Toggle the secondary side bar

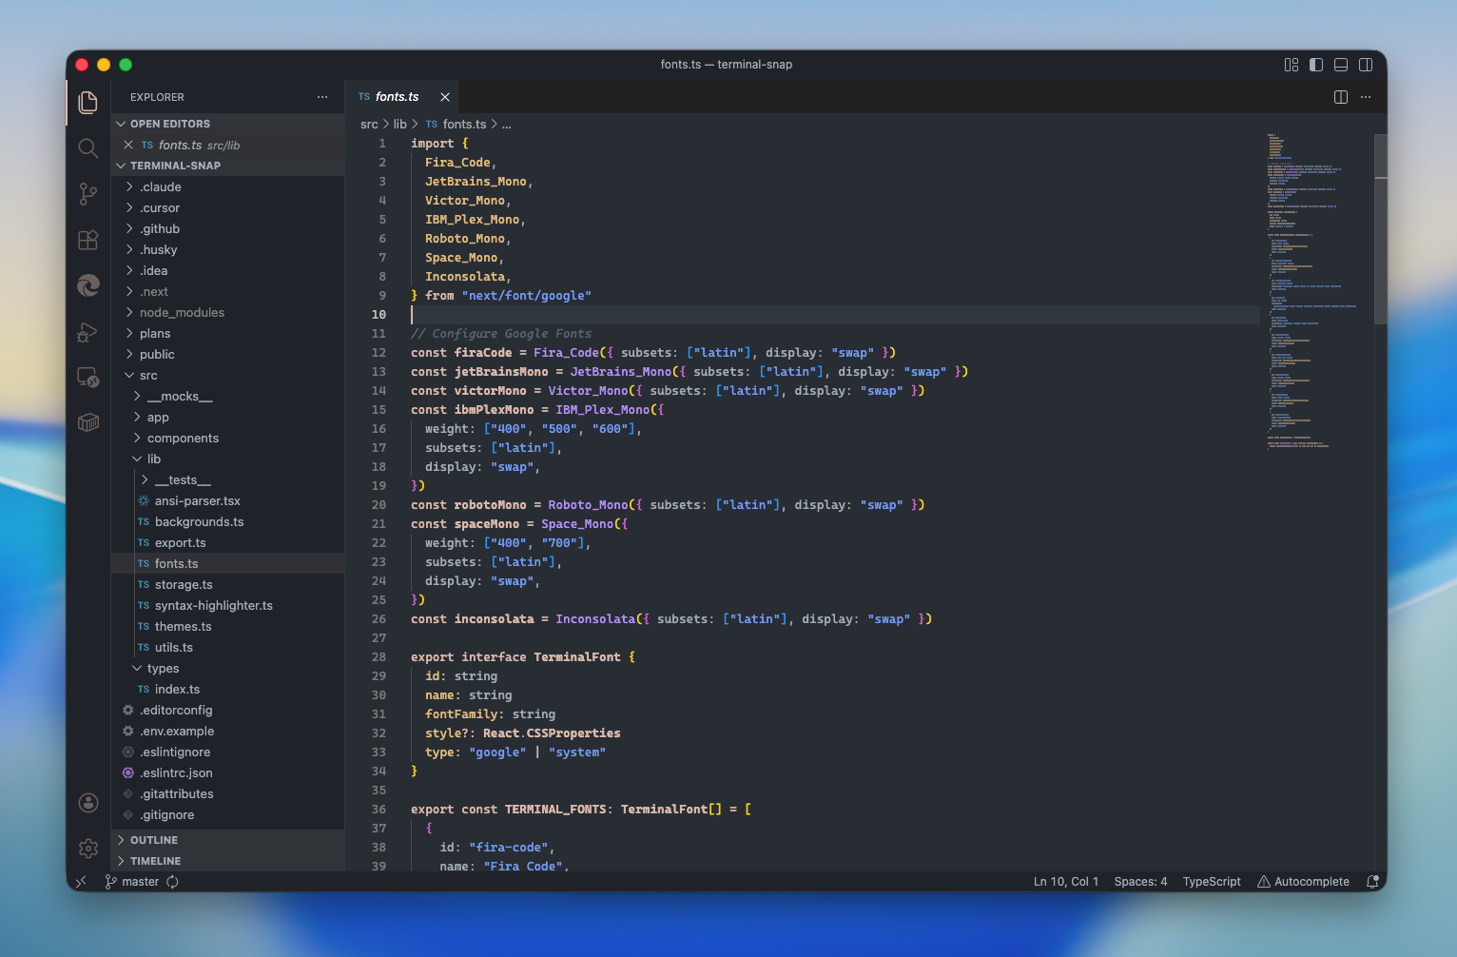pos(1366,65)
